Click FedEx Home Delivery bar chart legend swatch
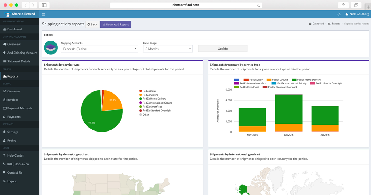This screenshot has width=371, height=195. 294,80
